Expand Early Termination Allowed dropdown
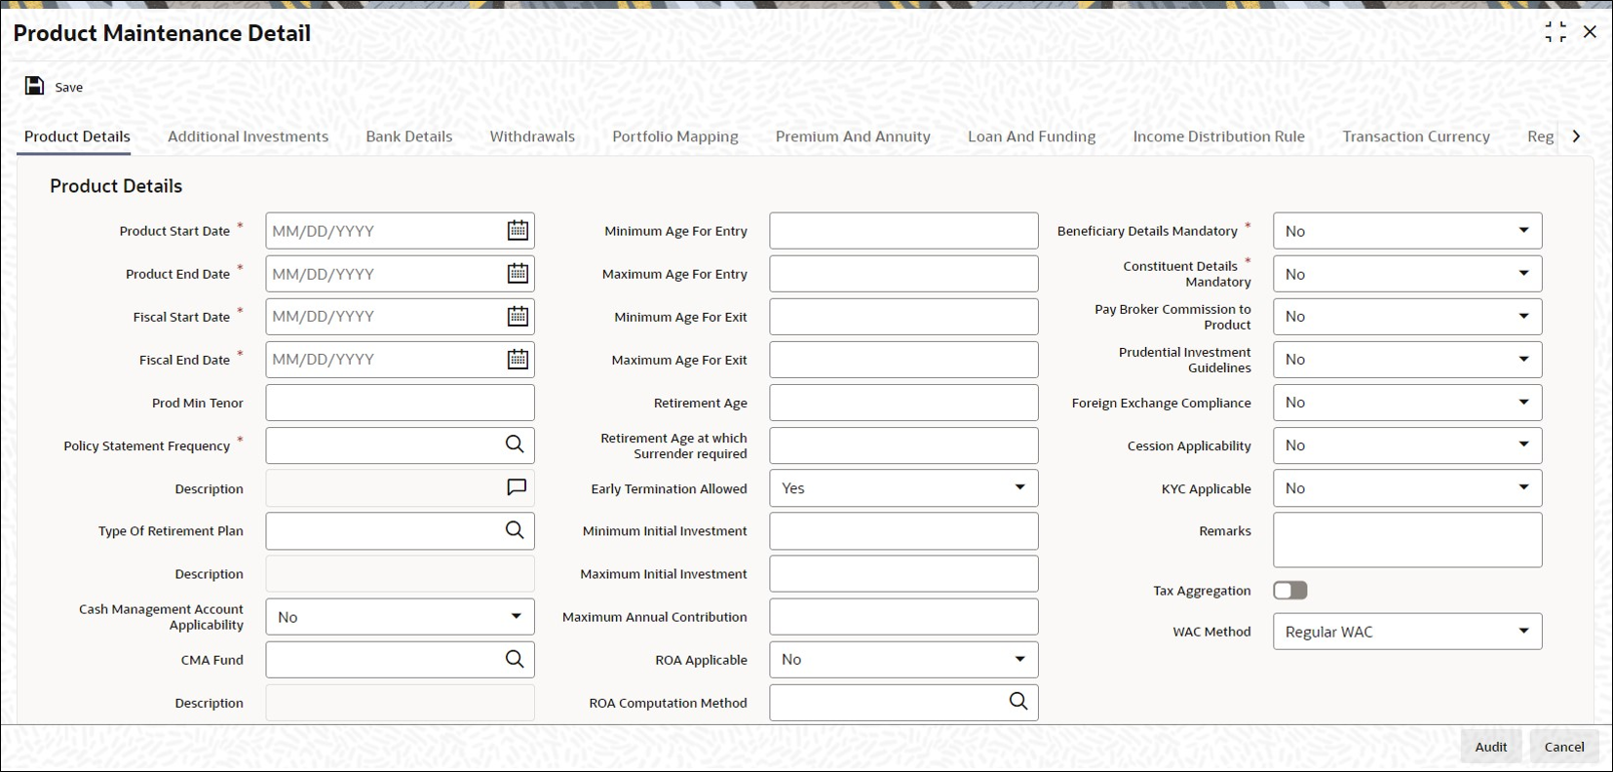Viewport: 1613px width, 772px height. click(1019, 487)
